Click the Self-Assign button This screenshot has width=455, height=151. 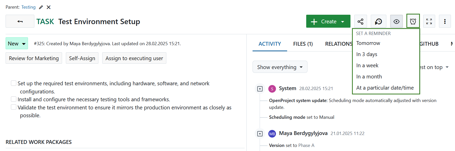coord(82,58)
